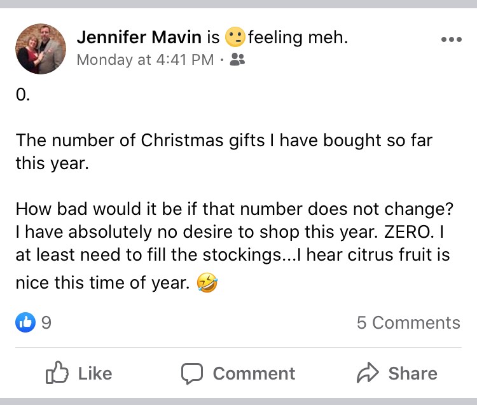Click the blue thumbs-up reaction icon
Screen dimensions: 477x405
[x=25, y=322]
